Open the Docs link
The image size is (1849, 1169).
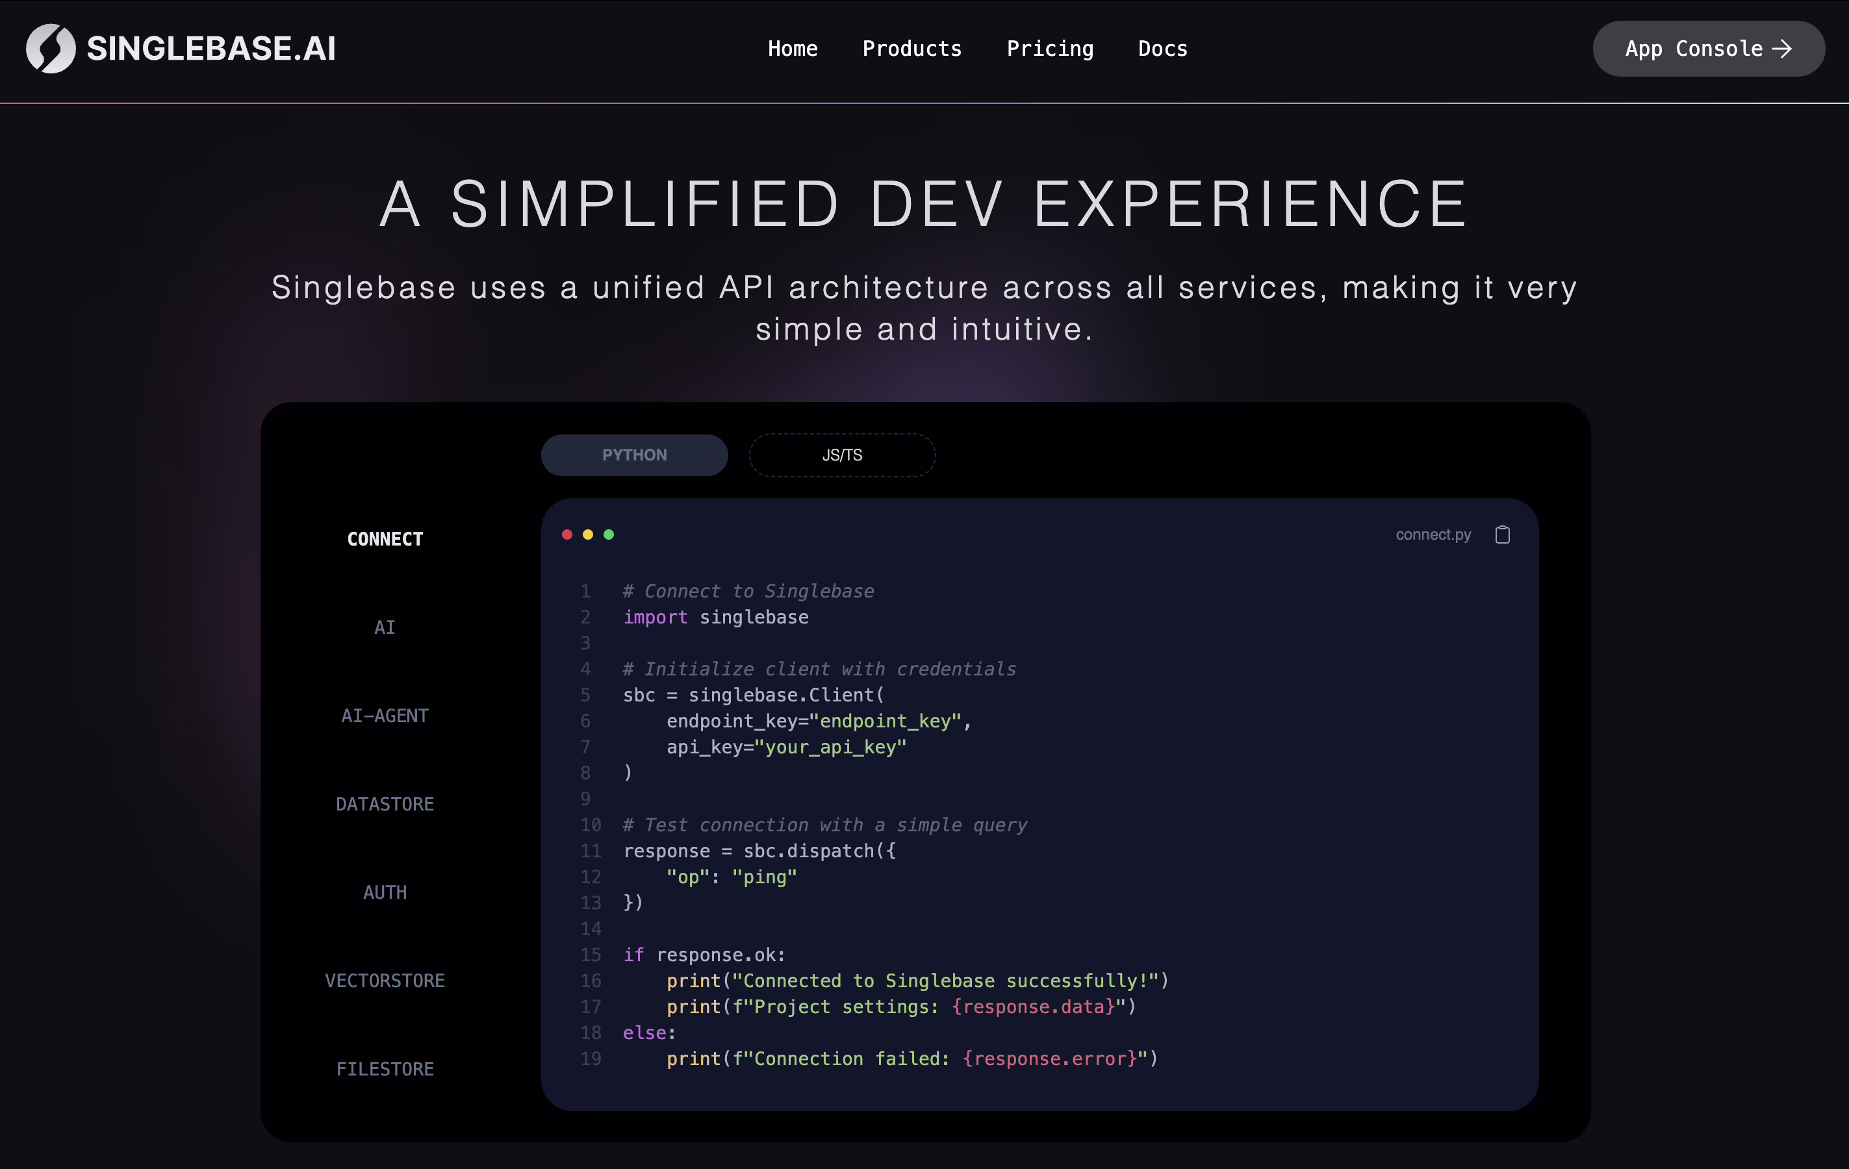pos(1162,48)
